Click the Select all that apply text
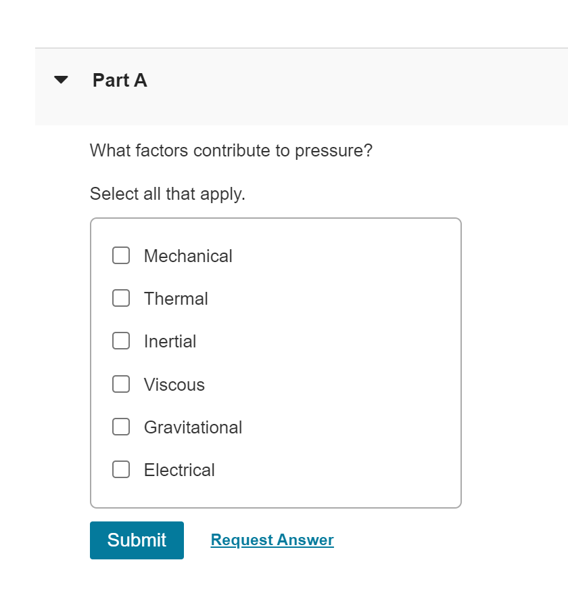 point(167,194)
